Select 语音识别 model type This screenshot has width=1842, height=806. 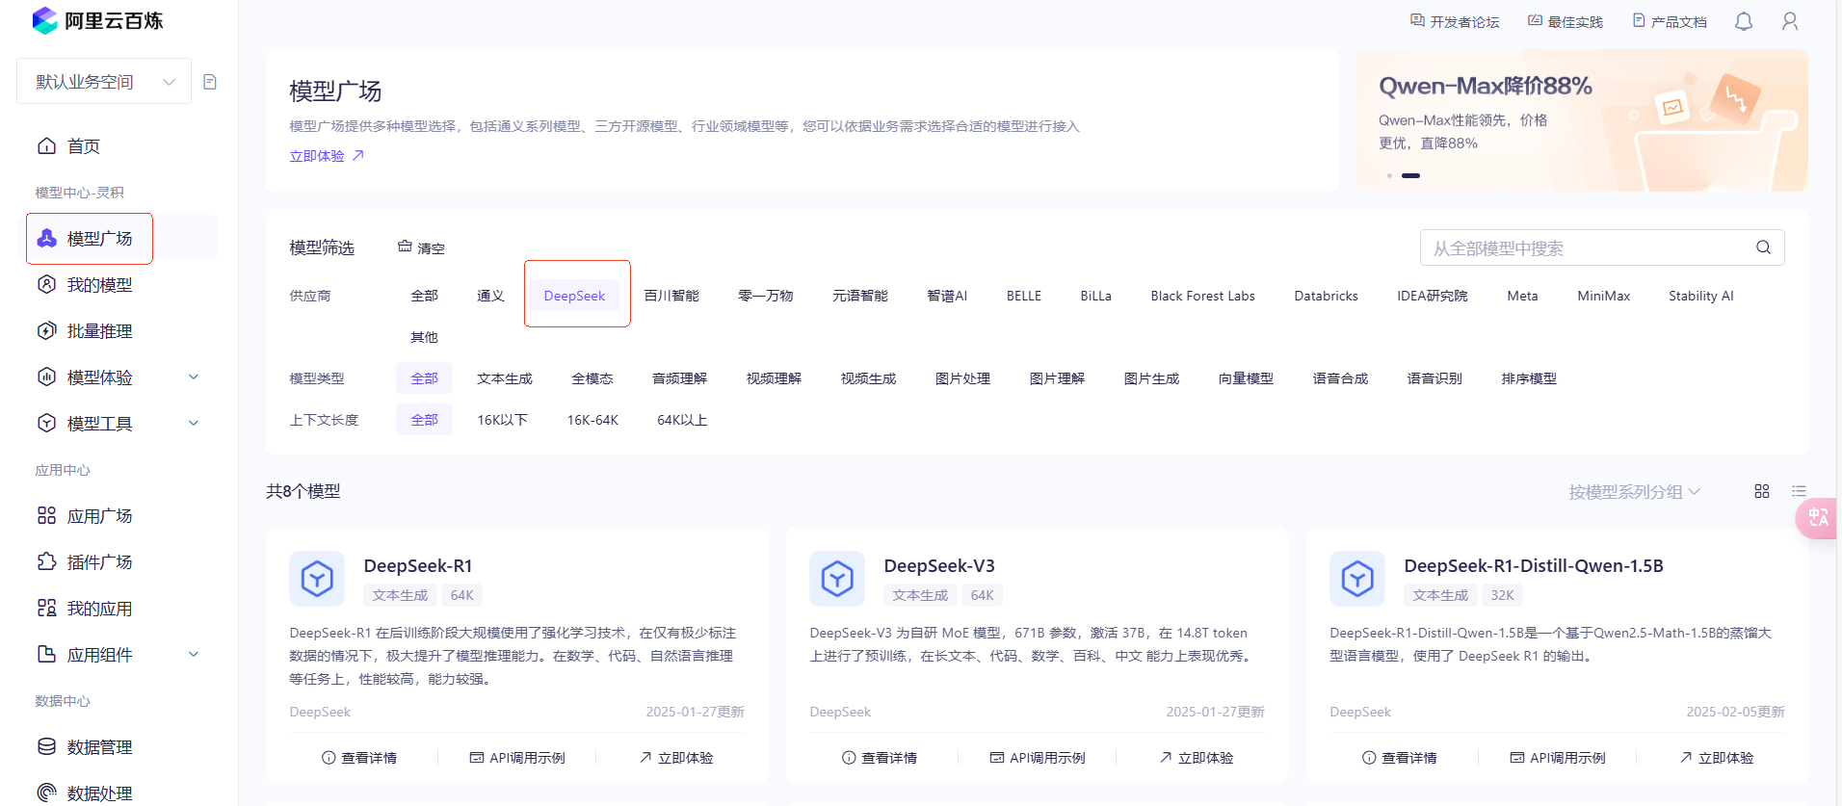point(1434,378)
